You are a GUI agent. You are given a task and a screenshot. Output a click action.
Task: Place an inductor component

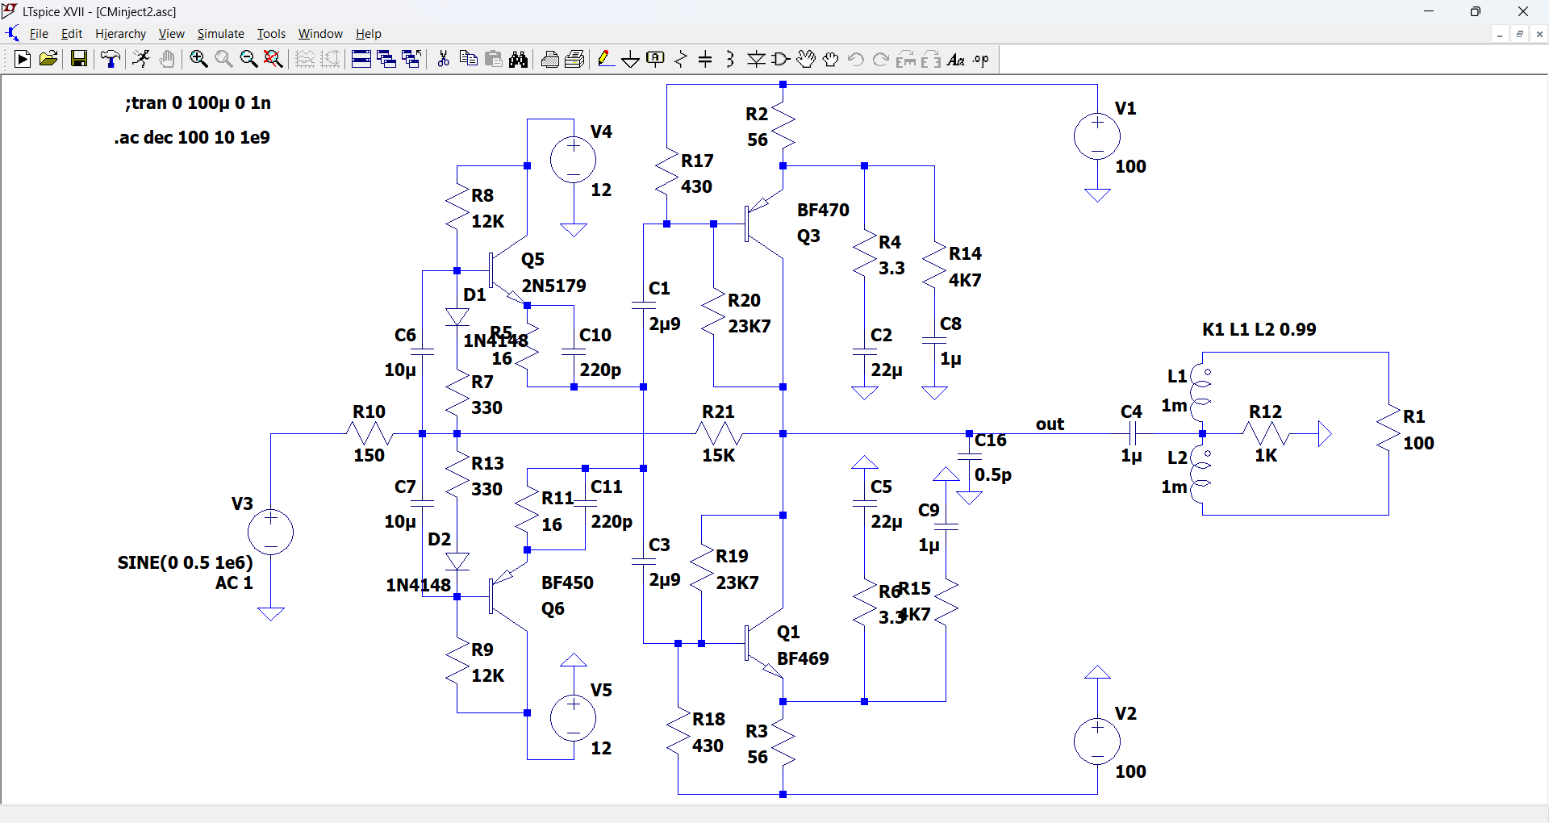pyautogui.click(x=730, y=59)
